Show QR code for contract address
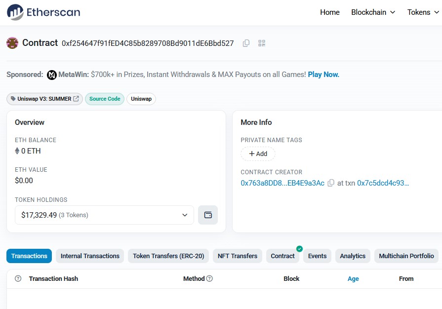 [x=262, y=43]
